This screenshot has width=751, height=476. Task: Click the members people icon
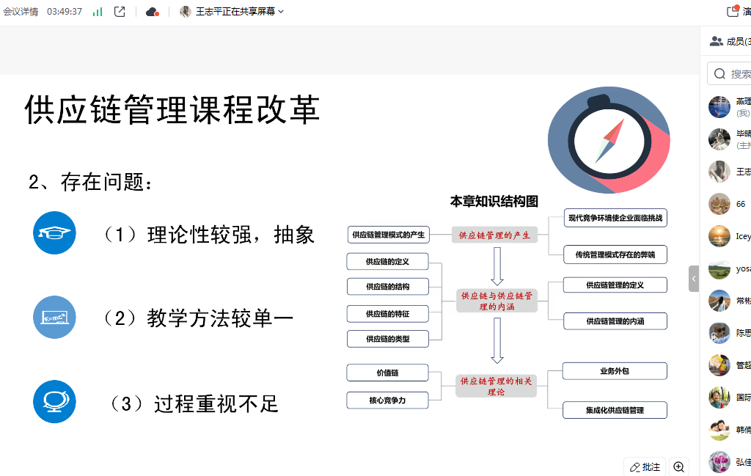[716, 42]
